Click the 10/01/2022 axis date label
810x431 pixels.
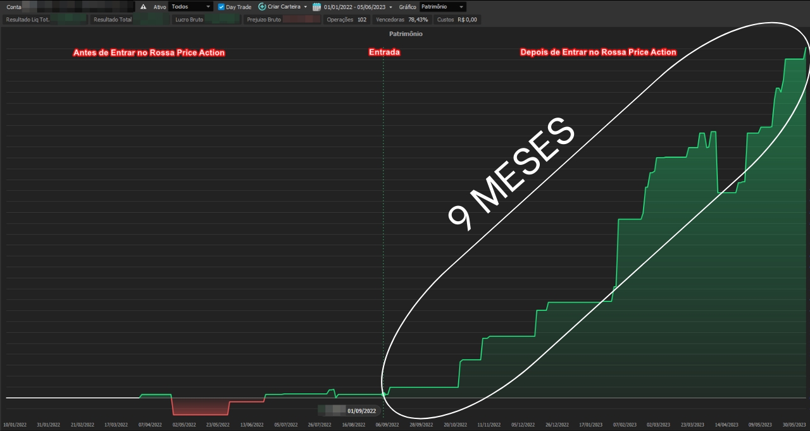click(x=14, y=425)
